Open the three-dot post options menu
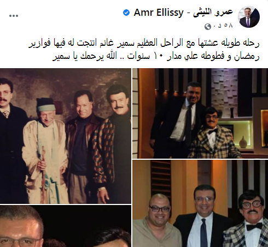The image size is (268, 247). (14, 16)
